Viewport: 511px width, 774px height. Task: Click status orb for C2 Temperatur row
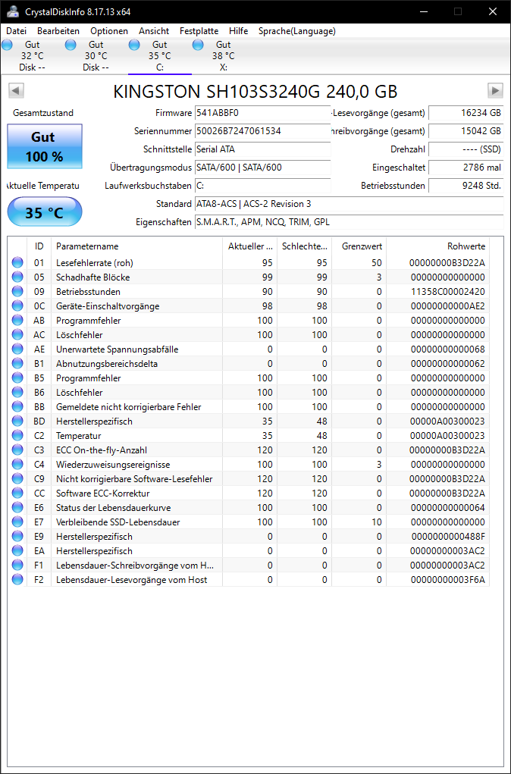[17, 435]
